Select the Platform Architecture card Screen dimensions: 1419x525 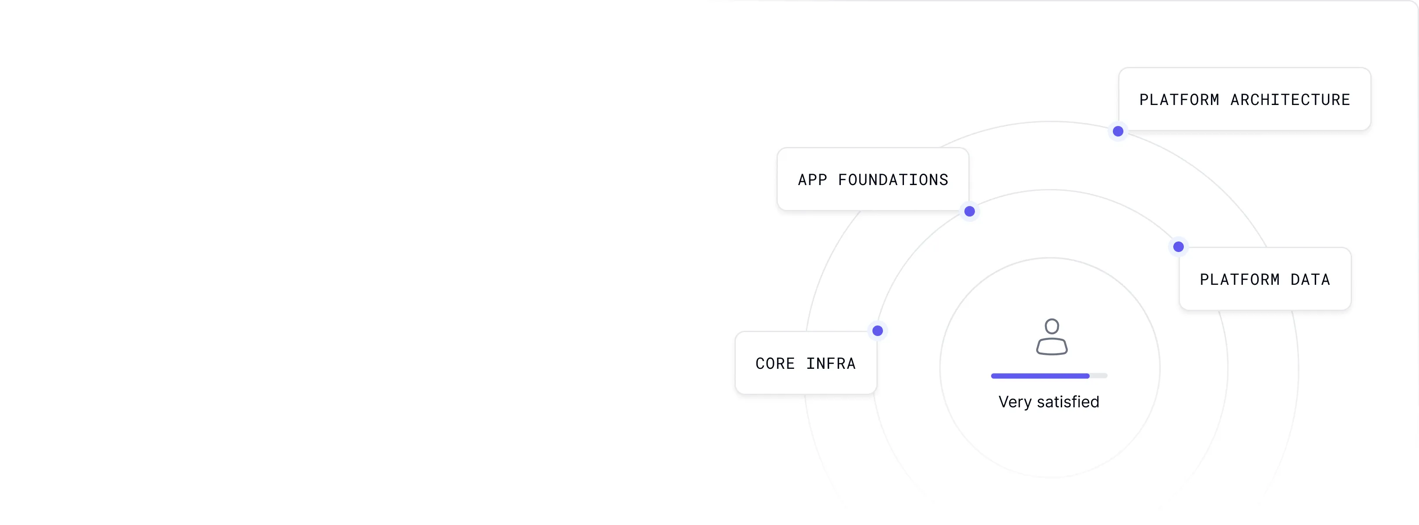(x=1244, y=100)
